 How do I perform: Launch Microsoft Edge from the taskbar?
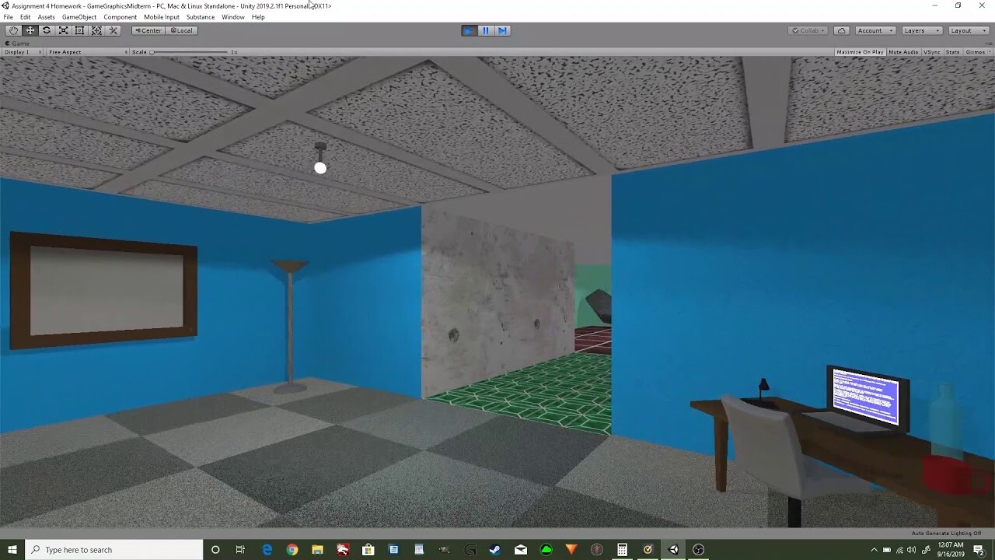click(x=267, y=550)
